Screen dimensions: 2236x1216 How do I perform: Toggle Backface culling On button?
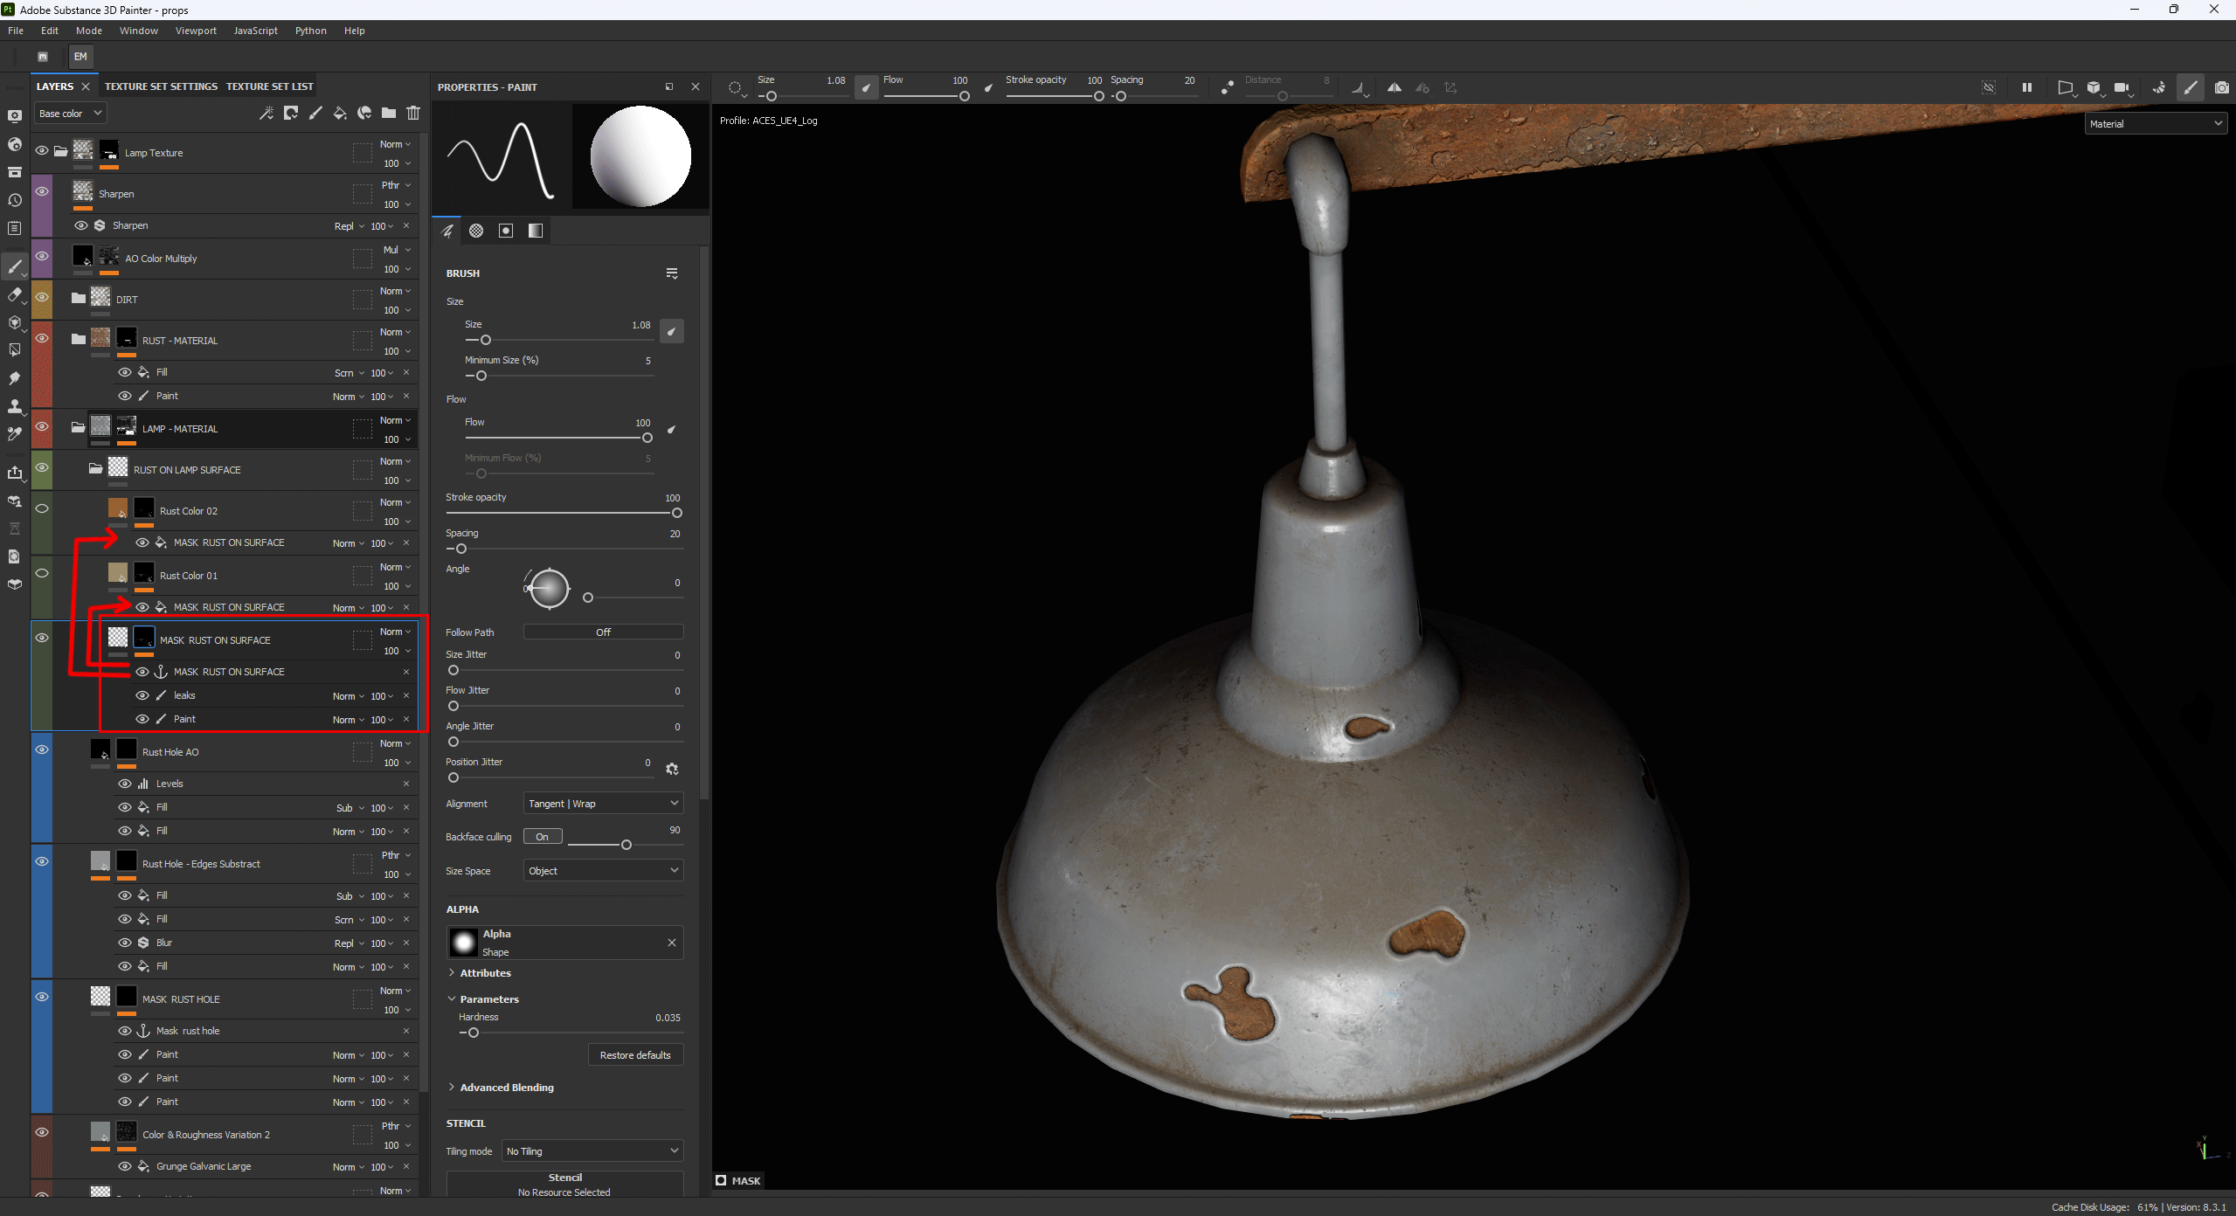(x=542, y=837)
